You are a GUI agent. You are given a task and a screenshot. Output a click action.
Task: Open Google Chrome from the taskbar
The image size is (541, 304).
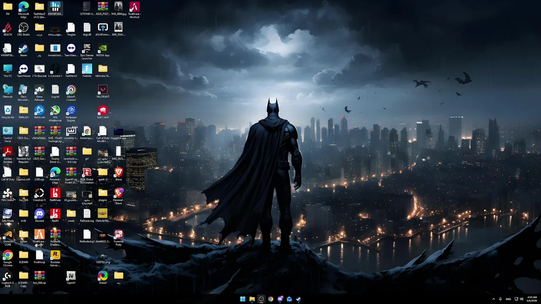(270, 299)
